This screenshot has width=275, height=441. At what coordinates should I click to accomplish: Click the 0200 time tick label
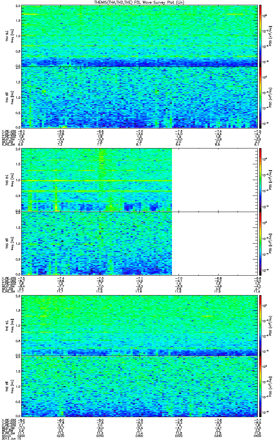pos(22,435)
